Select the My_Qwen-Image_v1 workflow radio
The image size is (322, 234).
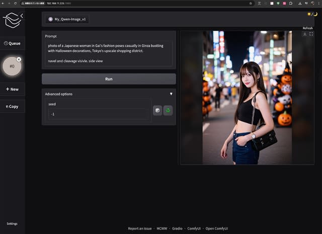pos(50,19)
